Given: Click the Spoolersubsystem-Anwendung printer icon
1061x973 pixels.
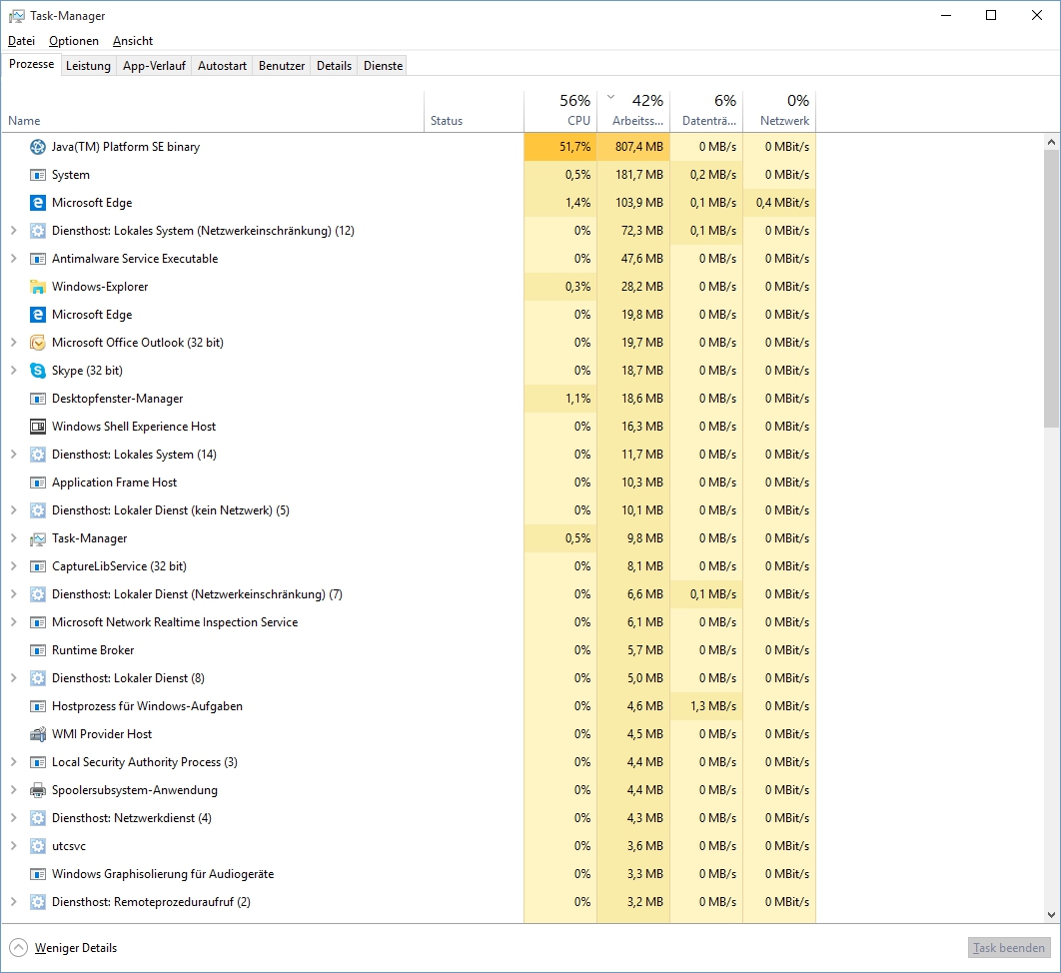Looking at the screenshot, I should tap(38, 790).
